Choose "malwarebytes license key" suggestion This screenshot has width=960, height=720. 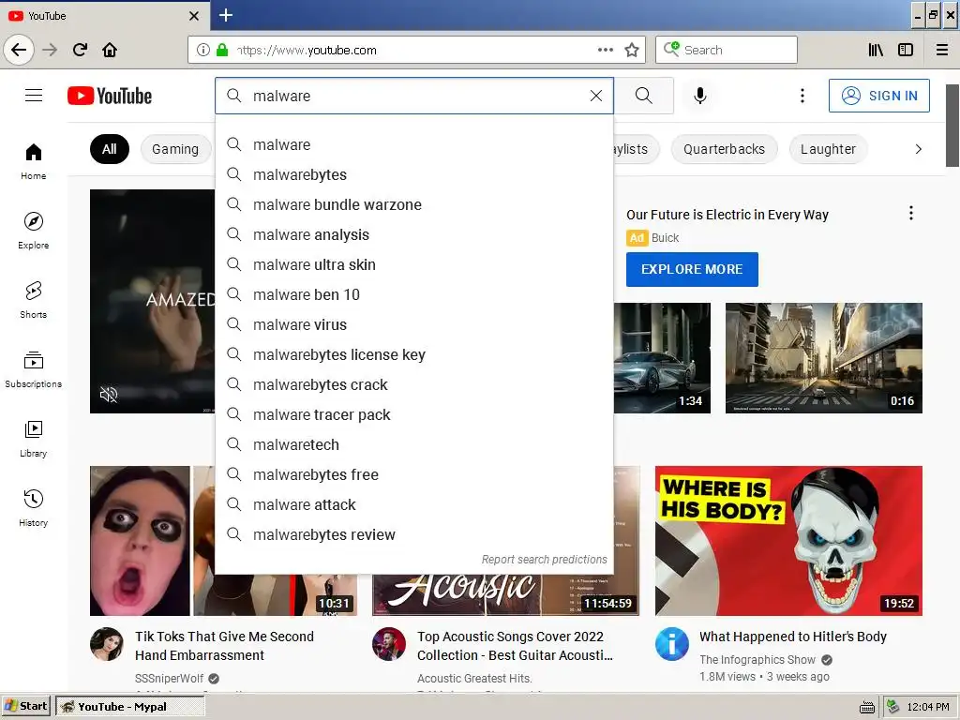click(x=414, y=354)
